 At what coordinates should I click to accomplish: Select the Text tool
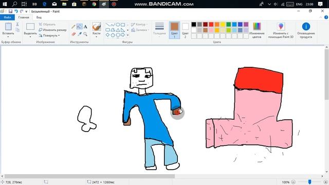pyautogui.click(x=85, y=27)
